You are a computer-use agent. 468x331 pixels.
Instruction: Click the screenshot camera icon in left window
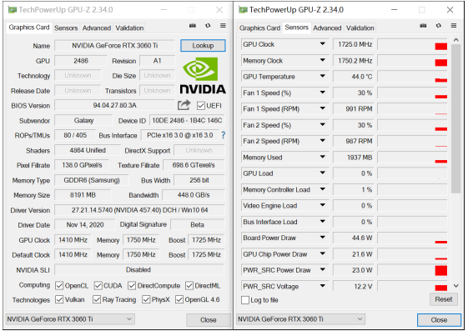(x=193, y=26)
